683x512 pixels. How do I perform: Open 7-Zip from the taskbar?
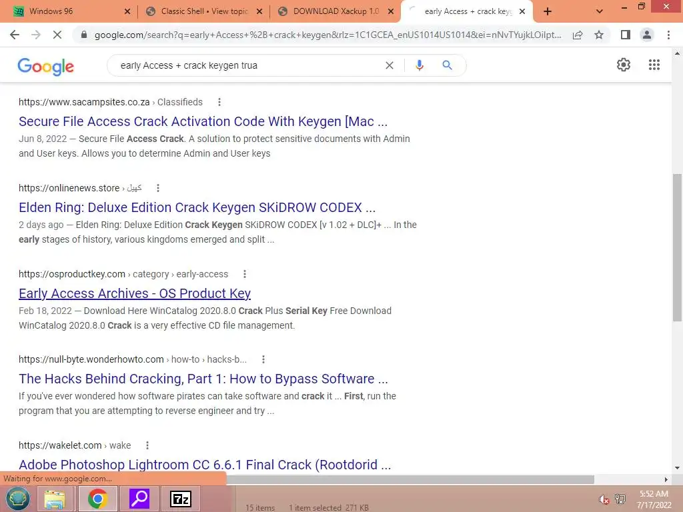coord(181,499)
